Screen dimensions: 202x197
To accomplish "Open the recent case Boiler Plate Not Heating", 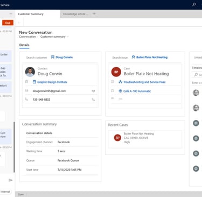I will tap(139, 133).
